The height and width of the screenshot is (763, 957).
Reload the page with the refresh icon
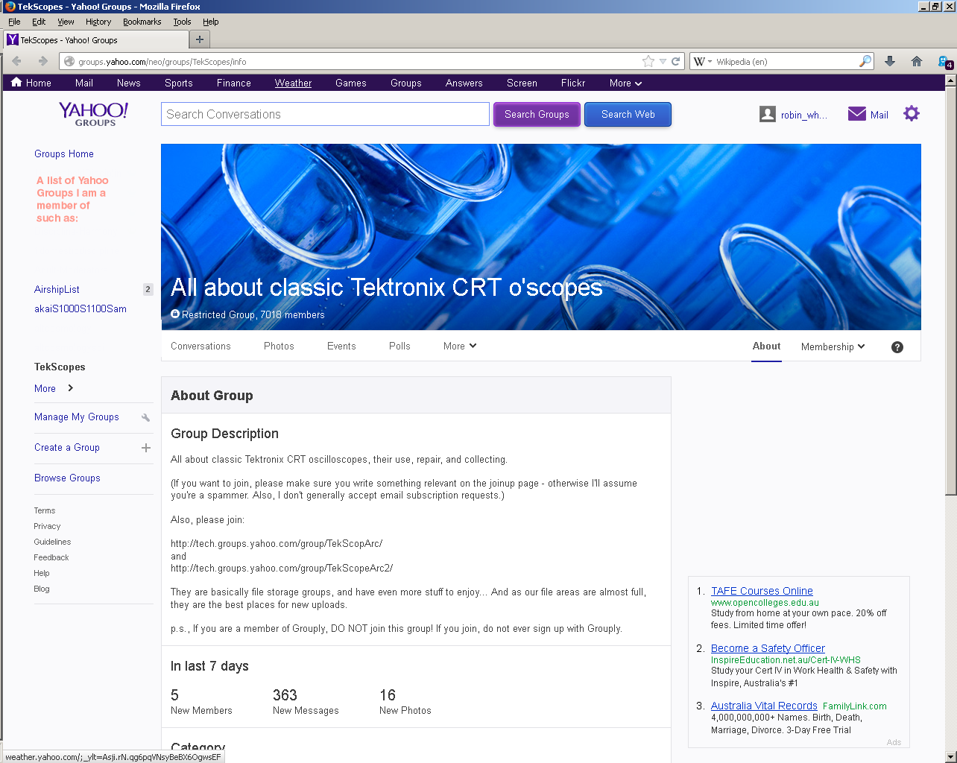676,61
